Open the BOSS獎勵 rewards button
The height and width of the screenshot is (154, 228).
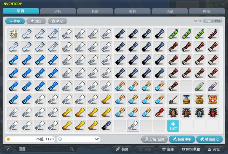click(x=191, y=149)
